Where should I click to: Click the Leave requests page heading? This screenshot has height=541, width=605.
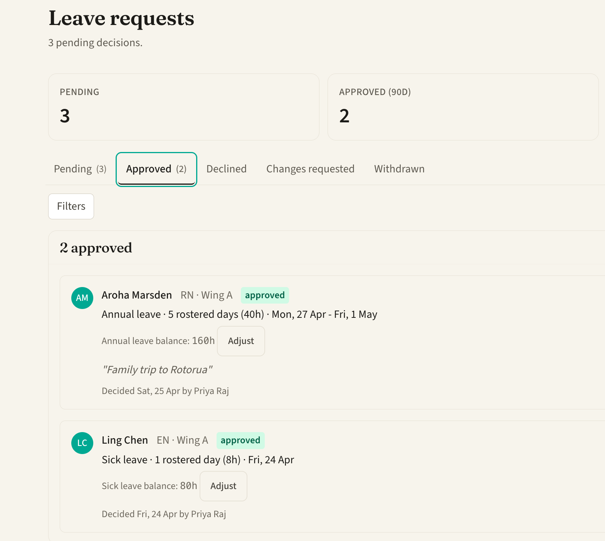(x=121, y=18)
